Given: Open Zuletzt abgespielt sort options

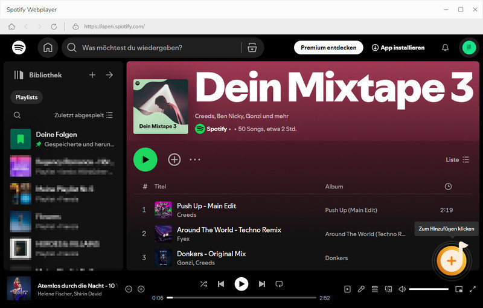Looking at the screenshot, I should 83,115.
